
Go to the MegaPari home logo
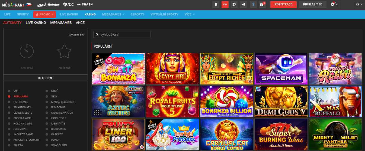coord(13,5)
